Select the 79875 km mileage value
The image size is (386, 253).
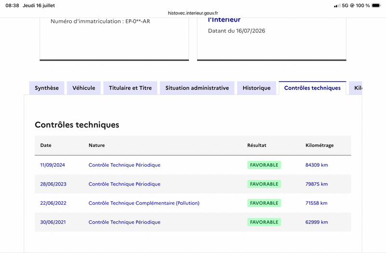coord(317,184)
